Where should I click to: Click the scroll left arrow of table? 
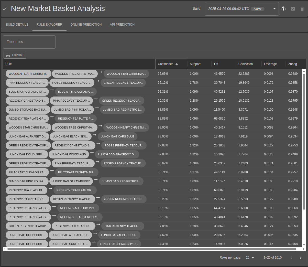[5, 249]
